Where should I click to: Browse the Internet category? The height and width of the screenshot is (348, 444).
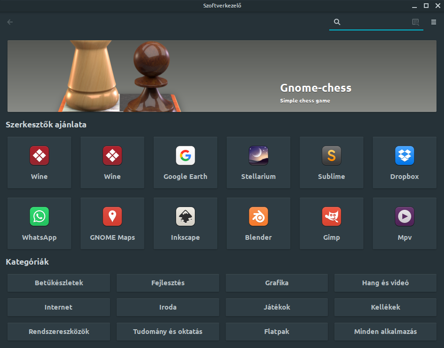pos(59,307)
